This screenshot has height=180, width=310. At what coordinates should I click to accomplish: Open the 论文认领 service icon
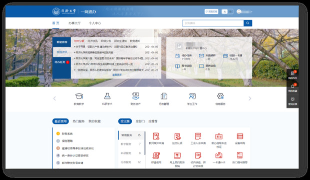[177, 136]
